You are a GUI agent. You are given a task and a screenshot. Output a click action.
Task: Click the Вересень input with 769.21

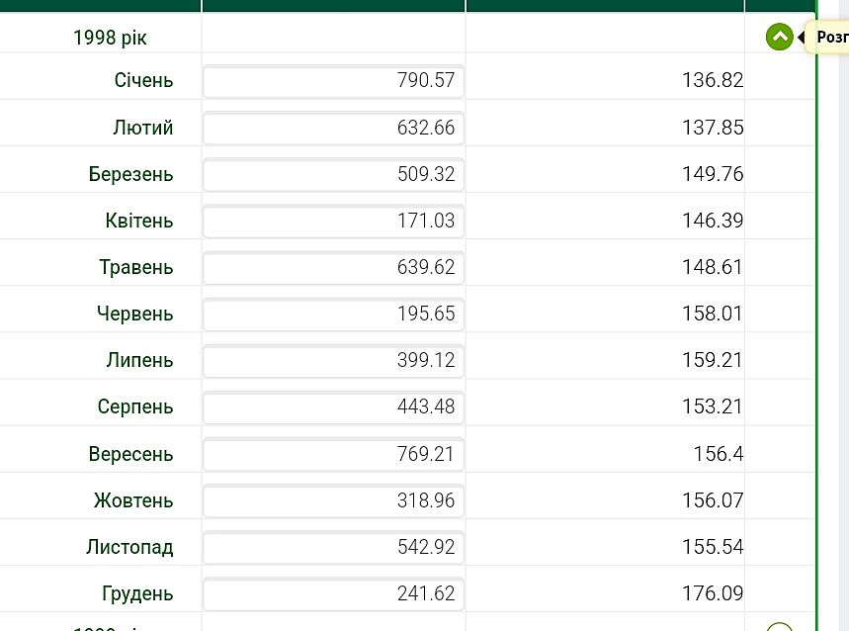point(333,454)
